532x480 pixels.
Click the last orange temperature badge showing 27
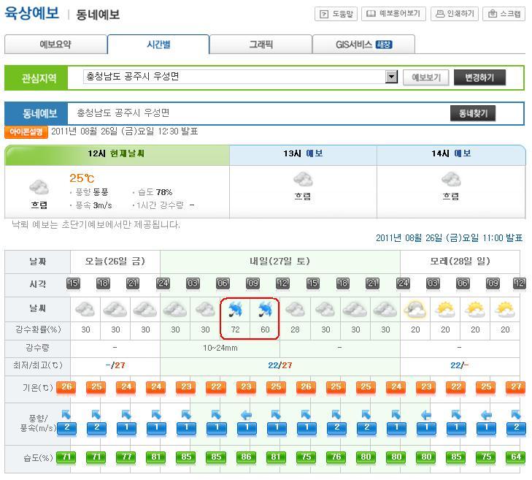click(x=516, y=388)
